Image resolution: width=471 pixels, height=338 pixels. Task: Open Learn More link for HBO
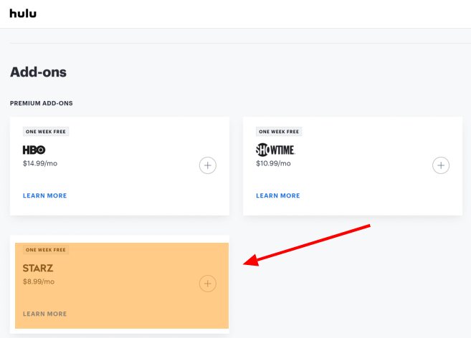point(44,195)
